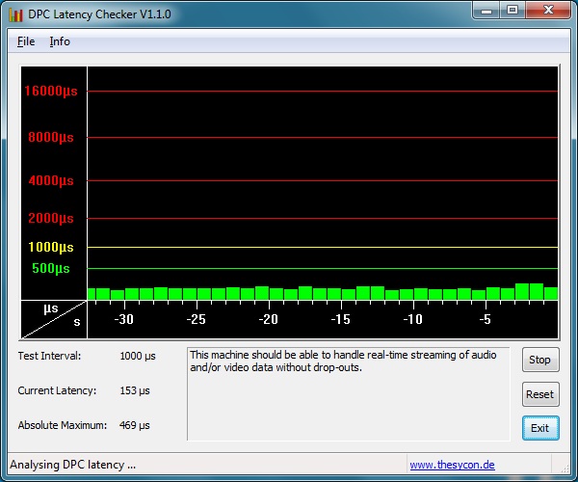Open the www.thesycon.de link

click(452, 465)
